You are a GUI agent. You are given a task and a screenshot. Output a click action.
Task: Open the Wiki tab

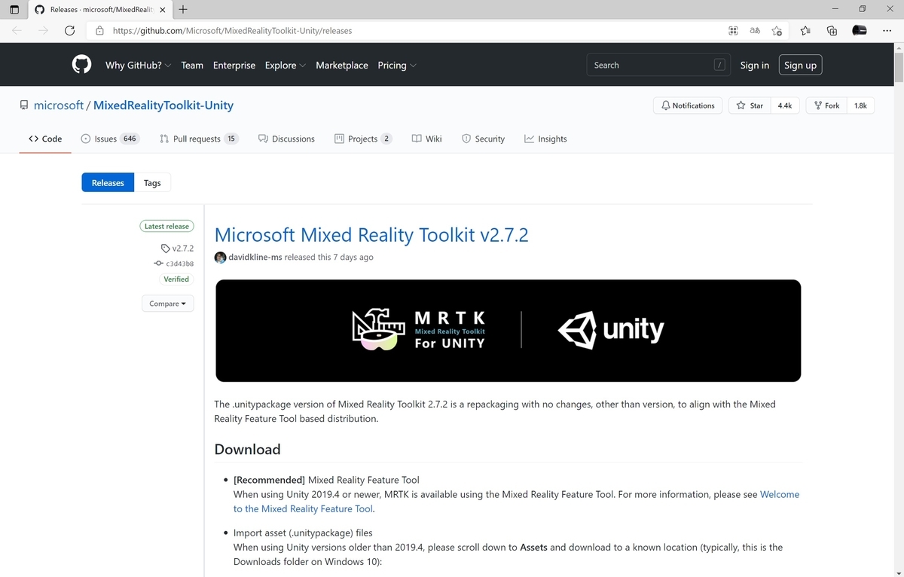pyautogui.click(x=427, y=139)
